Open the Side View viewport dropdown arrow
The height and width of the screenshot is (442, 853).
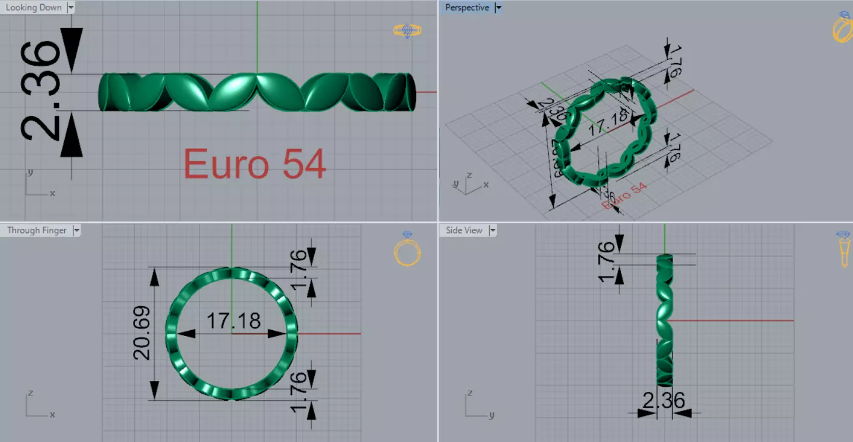pyautogui.click(x=493, y=231)
